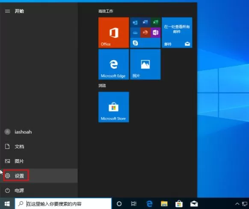The width and height of the screenshot is (249, 209).
Task: Click the Windows Start button on taskbar
Action: [x=7, y=203]
